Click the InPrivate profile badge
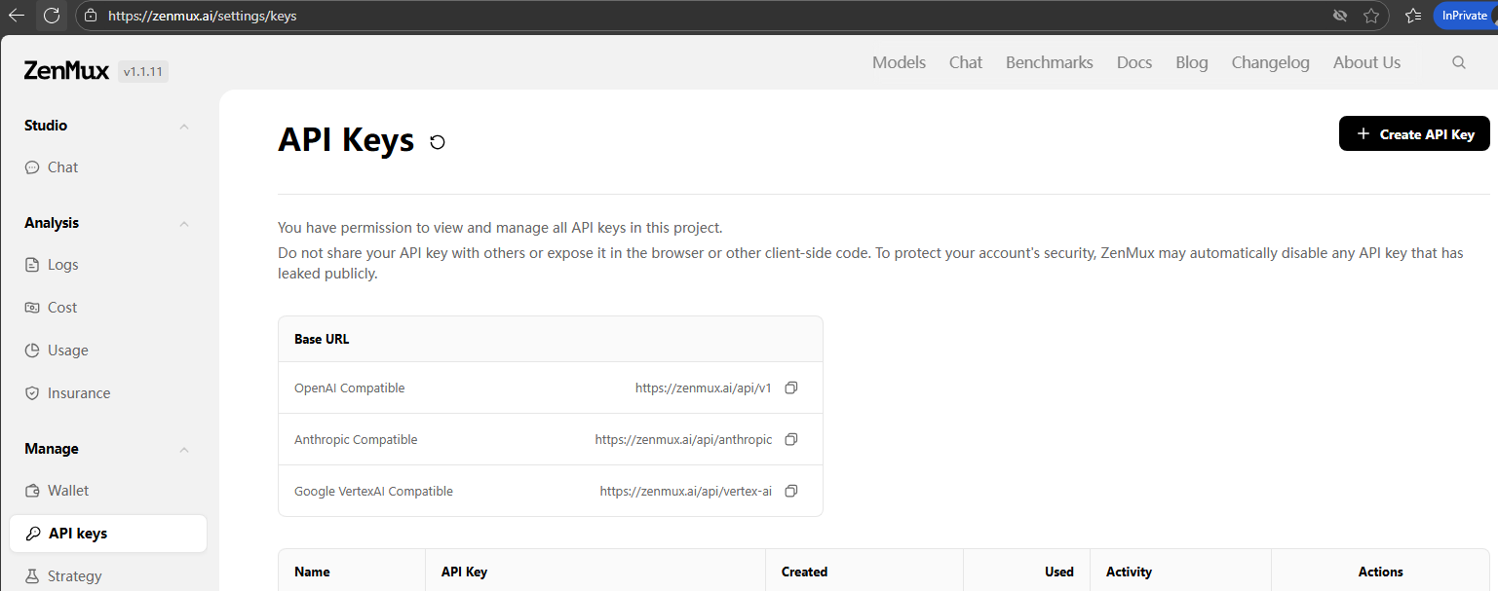The image size is (1498, 591). [1465, 16]
